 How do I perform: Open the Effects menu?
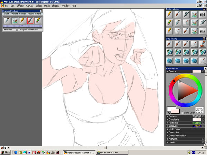(20, 6)
